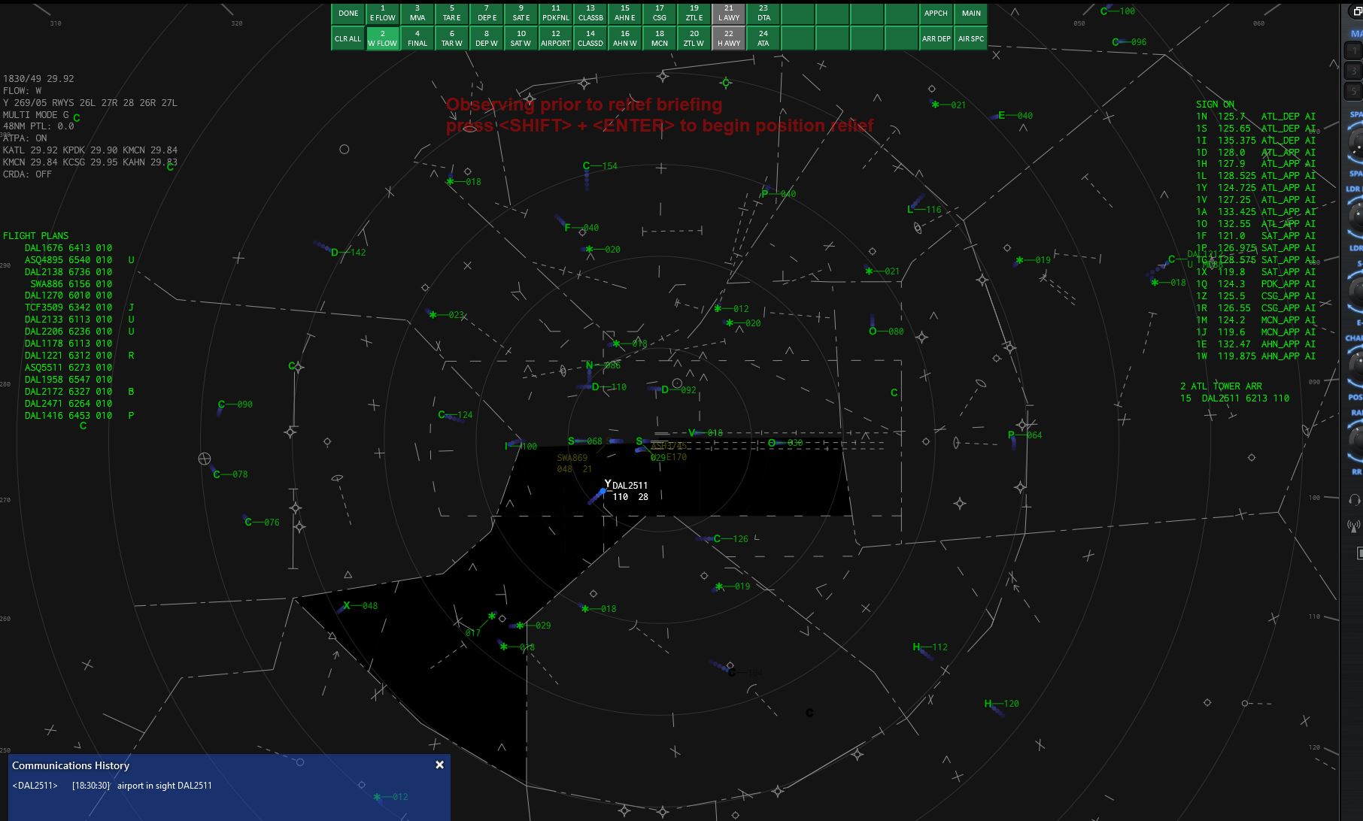This screenshot has height=821, width=1363.
Task: Open the ARR DEP submenu
Action: pyautogui.click(x=936, y=38)
